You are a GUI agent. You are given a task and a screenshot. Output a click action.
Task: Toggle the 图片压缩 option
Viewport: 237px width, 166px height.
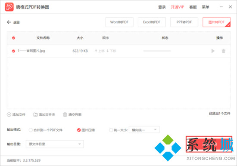point(79,130)
